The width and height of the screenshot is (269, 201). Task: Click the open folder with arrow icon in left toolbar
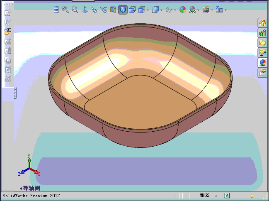[x=8, y=32]
